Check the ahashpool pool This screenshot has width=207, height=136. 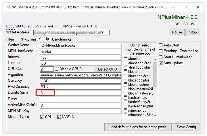125,59
